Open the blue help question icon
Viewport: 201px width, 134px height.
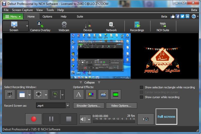pos(194,16)
